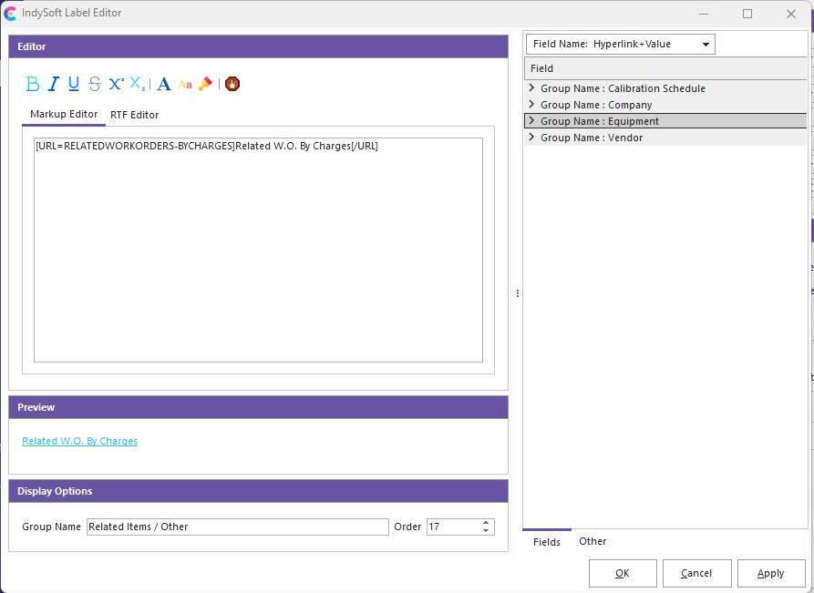Select the Markup Editor tab
This screenshot has width=814, height=593.
click(64, 115)
